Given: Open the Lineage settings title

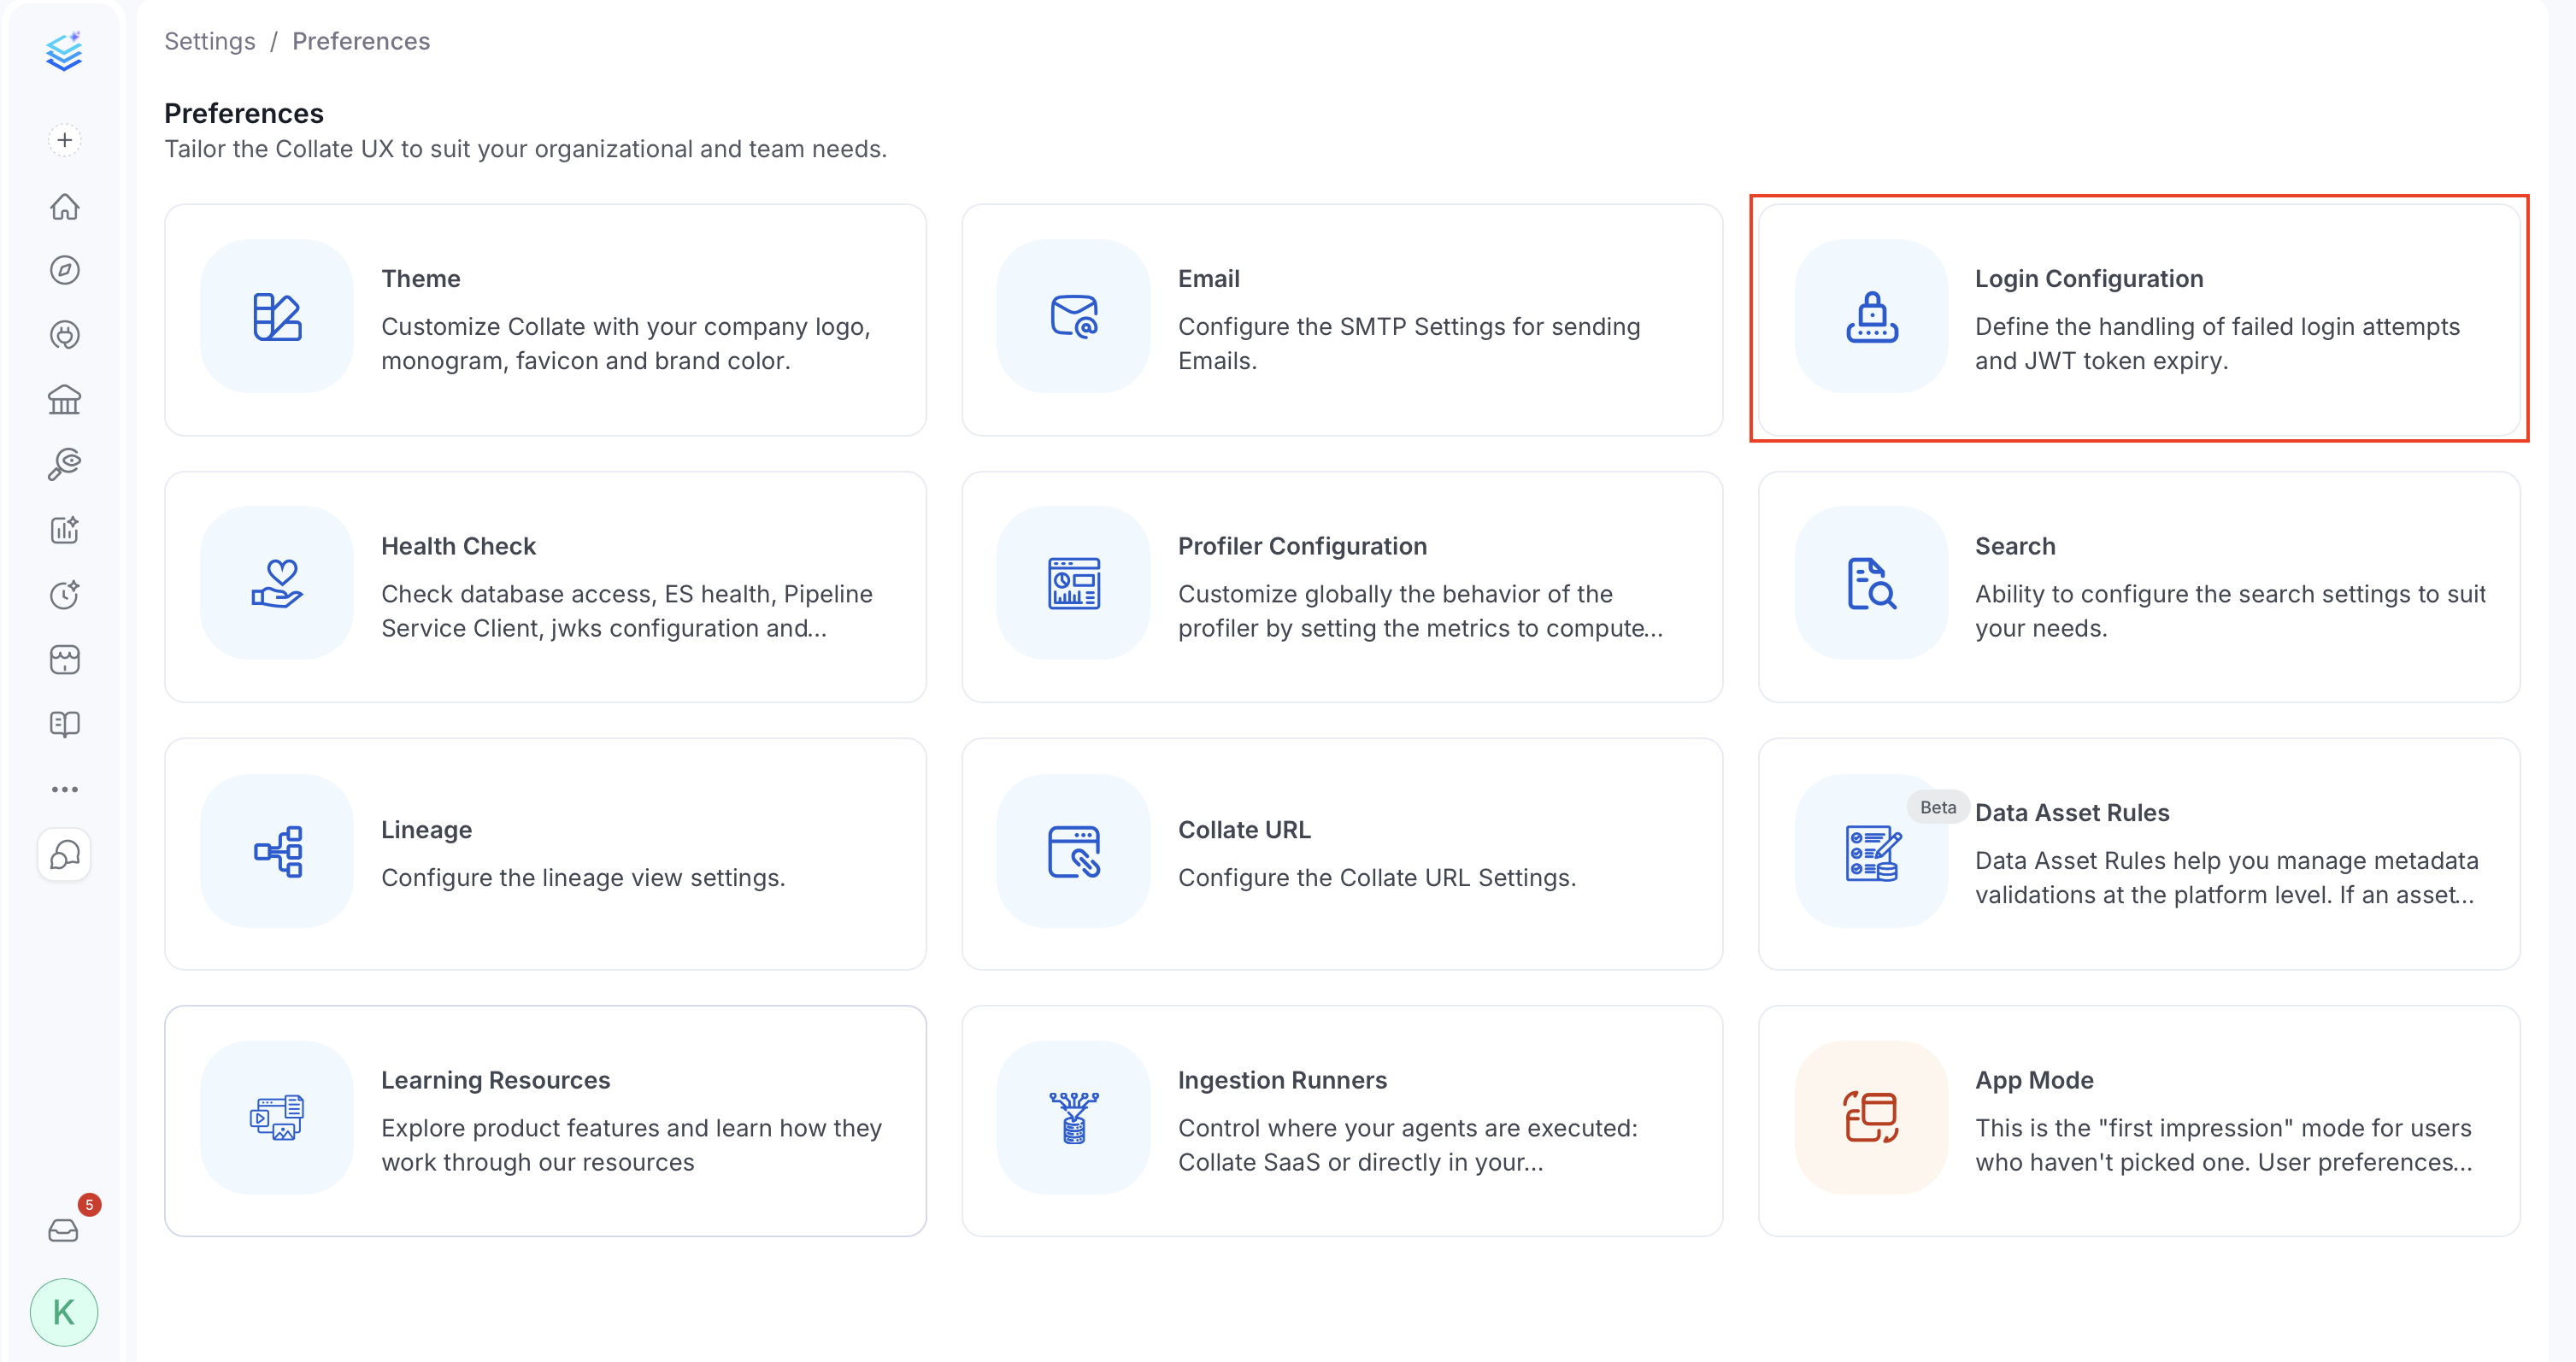Looking at the screenshot, I should (427, 830).
